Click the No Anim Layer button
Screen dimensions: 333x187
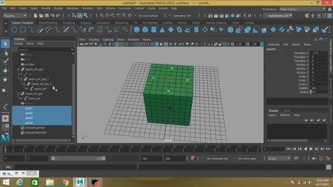(247, 158)
